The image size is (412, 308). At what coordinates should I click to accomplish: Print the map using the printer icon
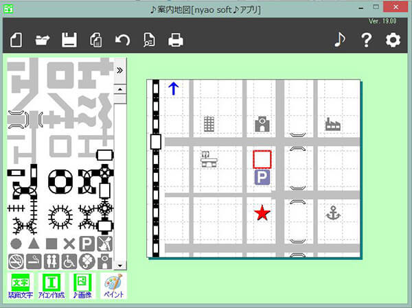176,40
